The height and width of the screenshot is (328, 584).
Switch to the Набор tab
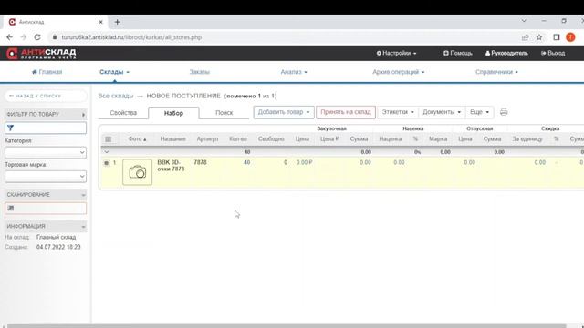tap(173, 113)
